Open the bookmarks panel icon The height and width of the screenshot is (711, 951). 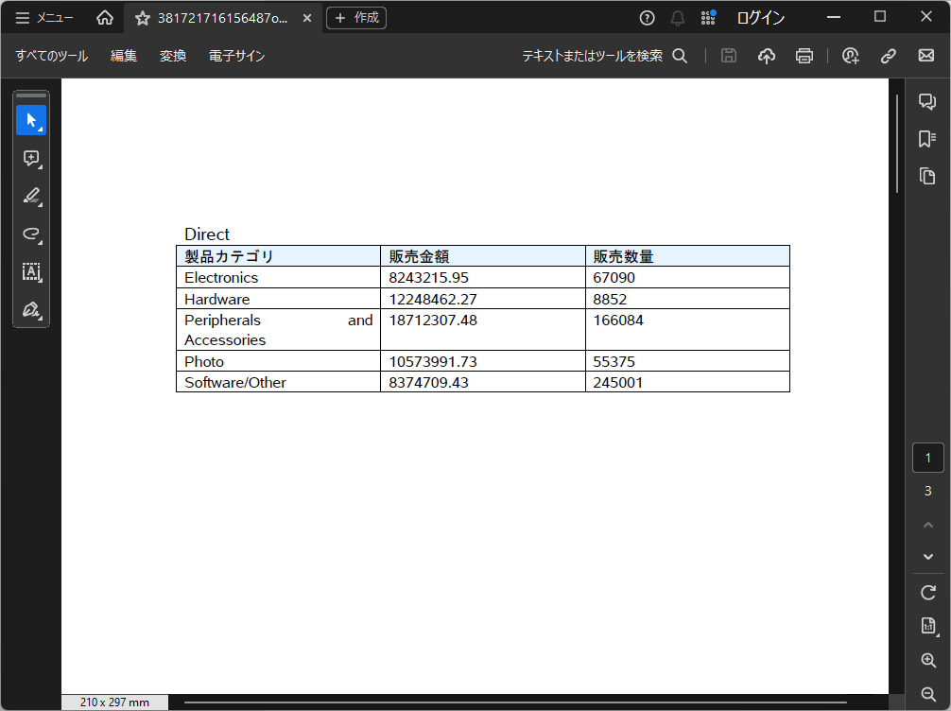[926, 139]
